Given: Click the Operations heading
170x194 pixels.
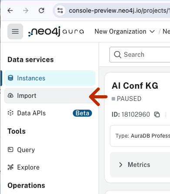Looking at the screenshot, I should [x=26, y=186].
